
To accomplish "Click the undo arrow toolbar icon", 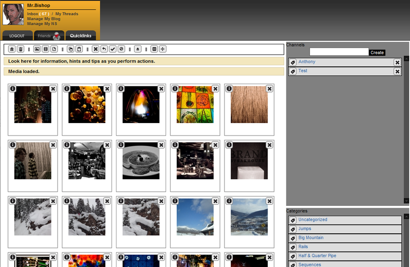I will pos(104,49).
